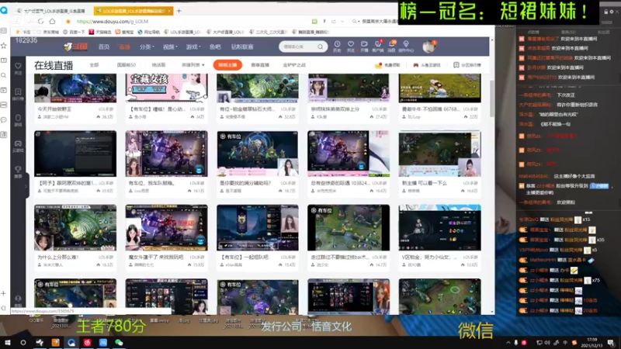Open the creator center location-pin icon
621x349 pixels.
(406, 46)
